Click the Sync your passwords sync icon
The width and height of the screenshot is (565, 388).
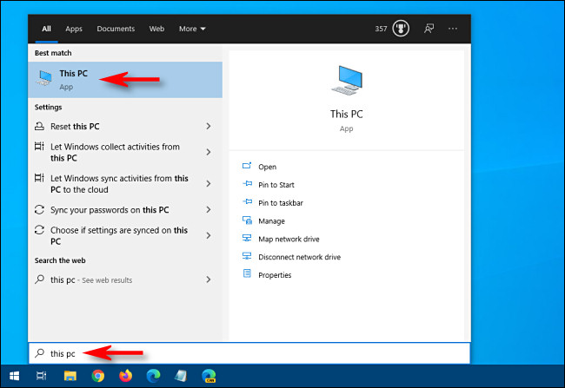point(39,209)
